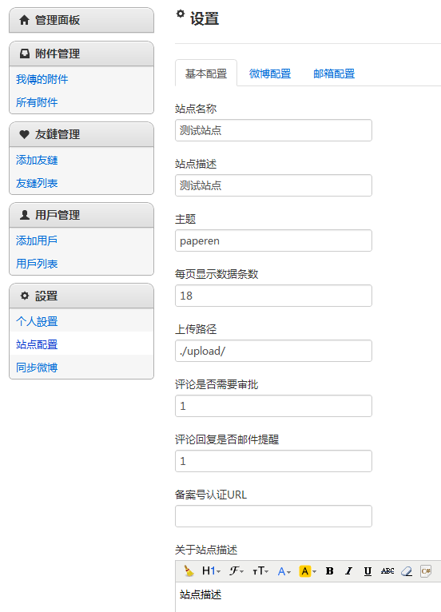Insert code block with C# icon
The image size is (441, 612).
(426, 571)
